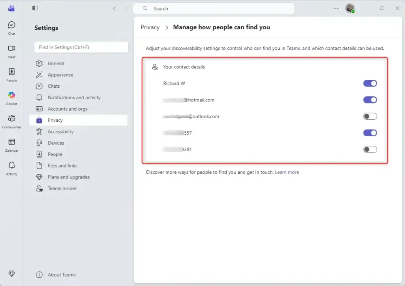This screenshot has height=286, width=405.
Task: Turn off discoverability for Richard W
Action: pyautogui.click(x=370, y=83)
